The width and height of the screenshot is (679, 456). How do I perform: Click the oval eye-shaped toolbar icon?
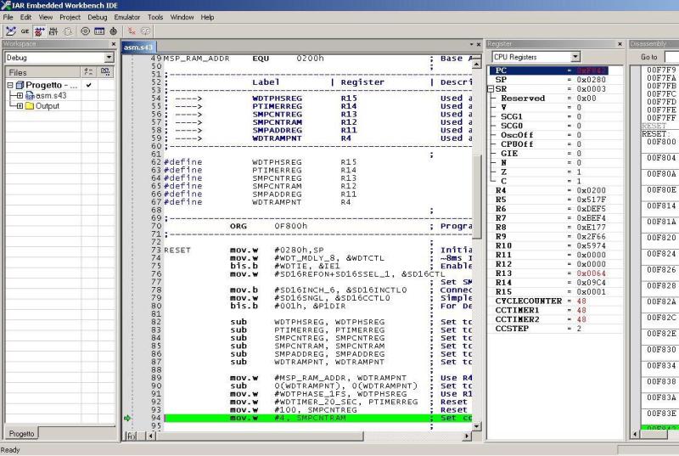(86, 31)
